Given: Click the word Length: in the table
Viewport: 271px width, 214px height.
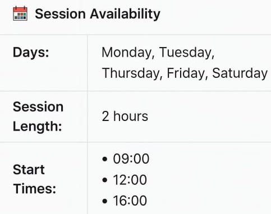Looking at the screenshot, I should (37, 127).
